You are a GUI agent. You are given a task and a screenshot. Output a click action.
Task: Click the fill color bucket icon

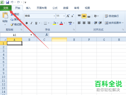[54, 23]
